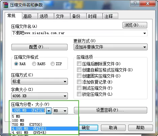This screenshot has height=136, width=158.
Task: Click the question mark help button in title bar
Action: [135, 3]
